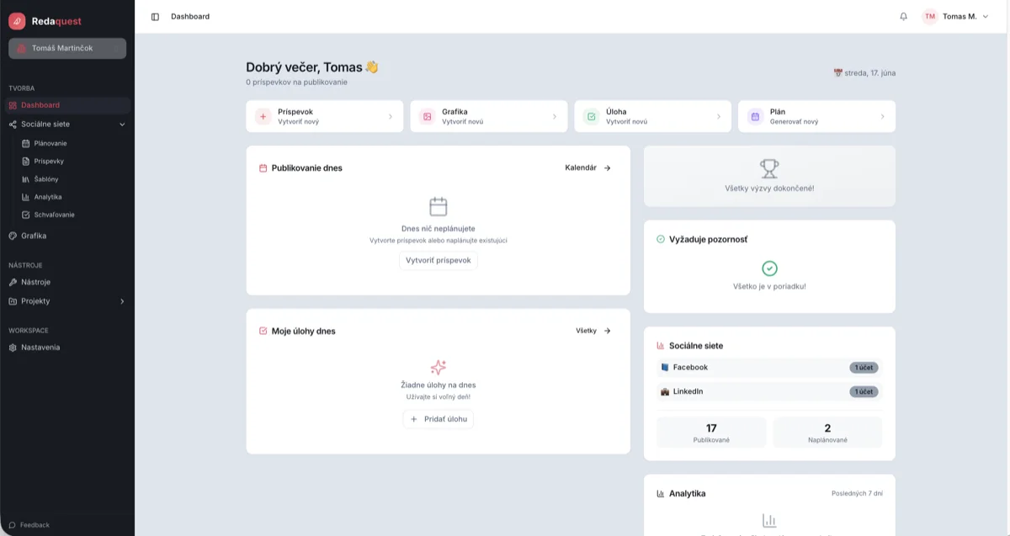The image size is (1010, 536).
Task: Click Pridať úlohu button
Action: tap(439, 419)
